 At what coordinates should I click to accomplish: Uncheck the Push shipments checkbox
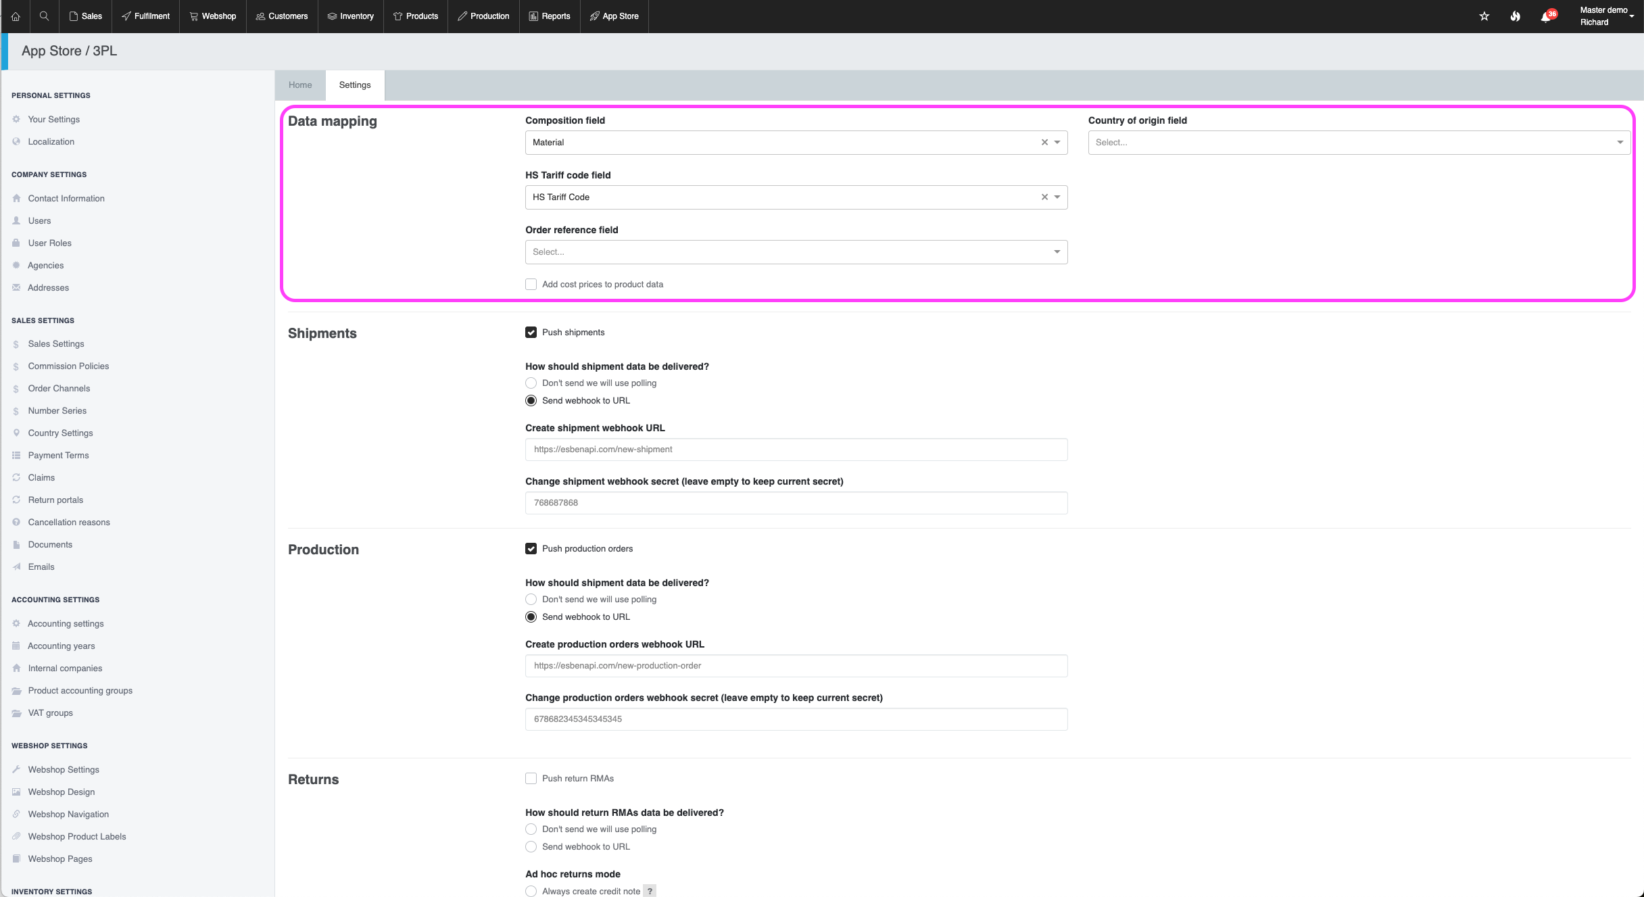[x=531, y=333]
